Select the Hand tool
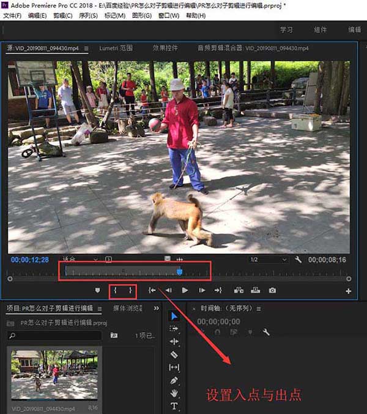This screenshot has width=367, height=414. [174, 393]
